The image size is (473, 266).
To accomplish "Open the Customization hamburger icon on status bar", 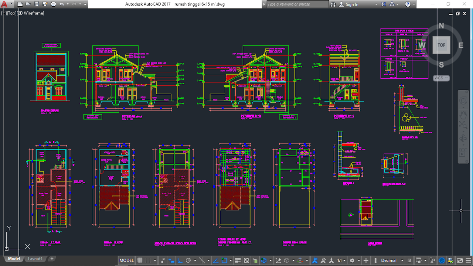I will click(468, 260).
